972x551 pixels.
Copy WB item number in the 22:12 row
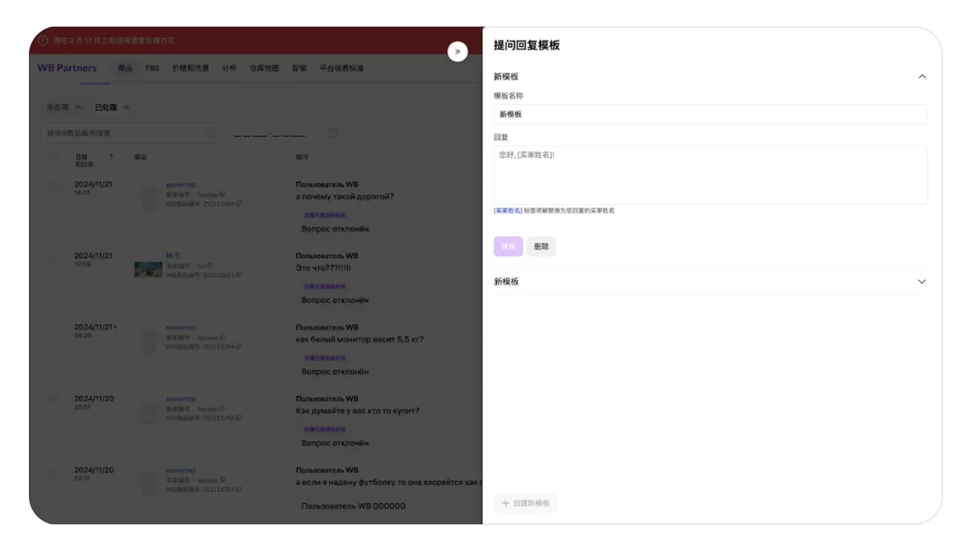[x=239, y=489]
